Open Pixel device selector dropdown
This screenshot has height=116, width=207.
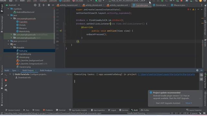pyautogui.click(x=127, y=1)
